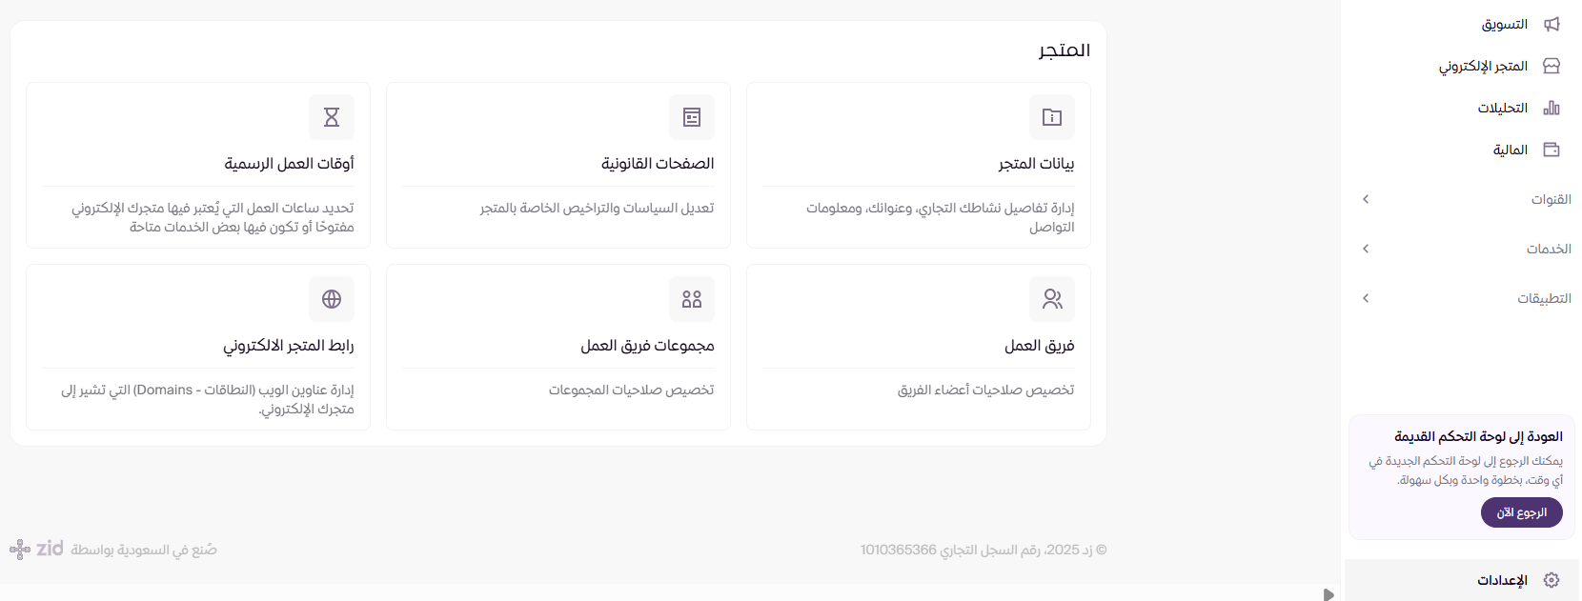Screen dimensions: 1582x601
Task: Click the online store sidebar icon
Action: [x=1552, y=66]
